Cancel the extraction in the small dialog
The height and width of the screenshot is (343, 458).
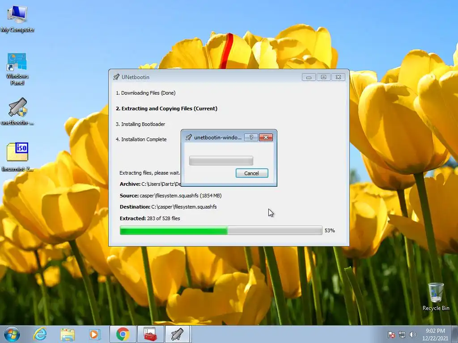click(x=252, y=173)
